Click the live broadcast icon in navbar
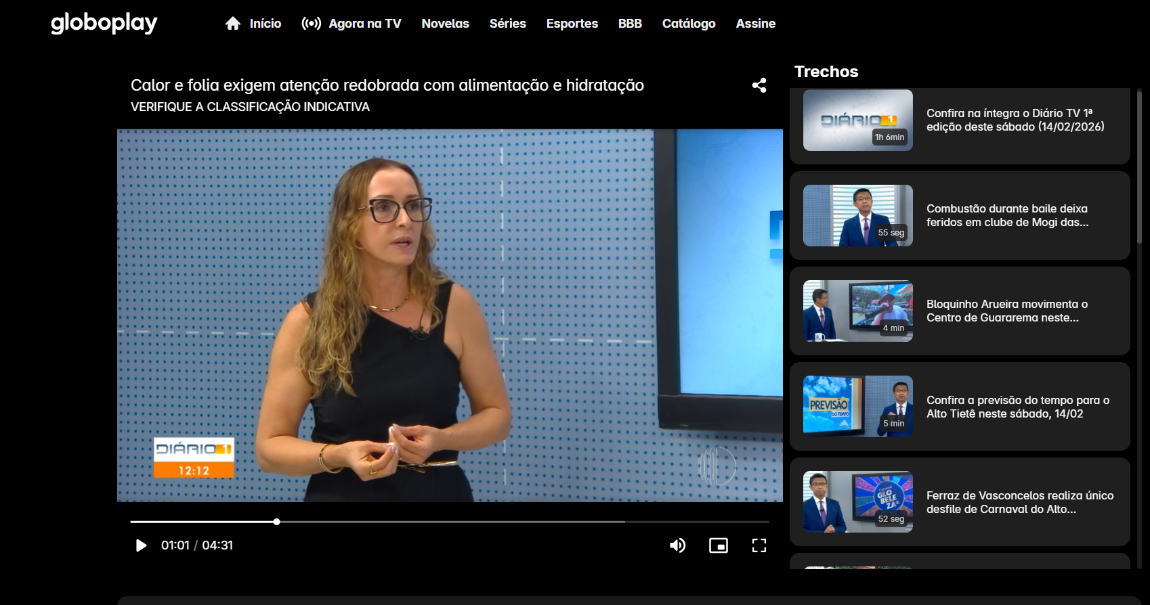Image resolution: width=1150 pixels, height=605 pixels. point(311,24)
